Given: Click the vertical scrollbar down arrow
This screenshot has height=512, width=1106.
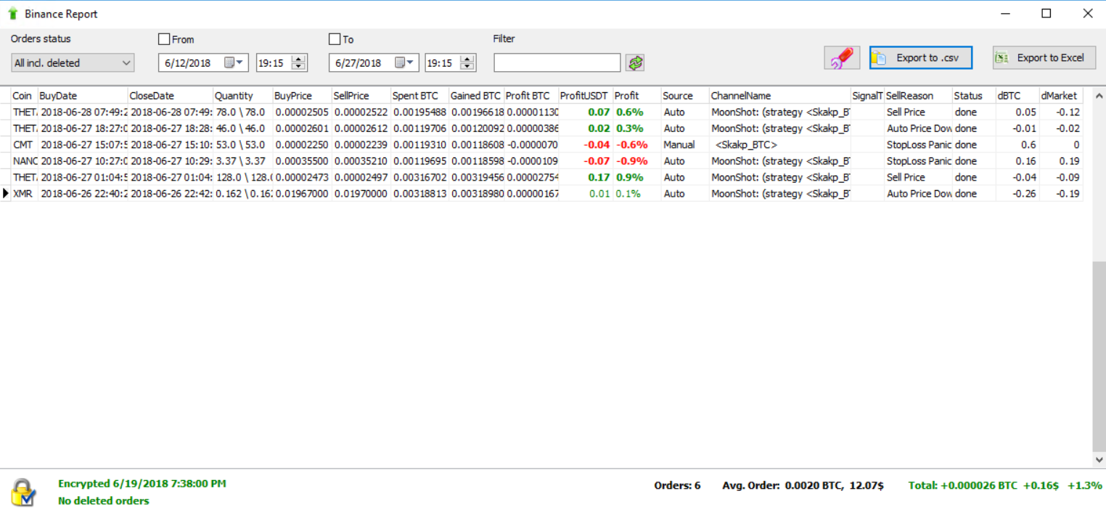Looking at the screenshot, I should coord(1099,460).
